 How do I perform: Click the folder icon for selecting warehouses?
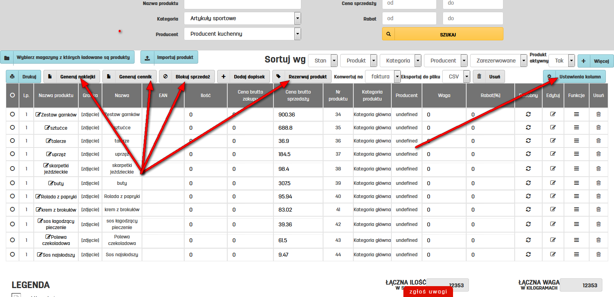coord(7,57)
